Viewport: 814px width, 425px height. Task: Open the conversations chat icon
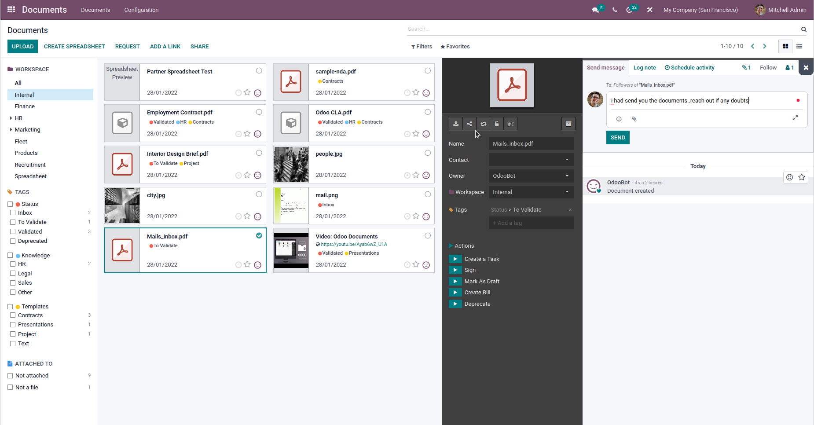[x=596, y=10]
